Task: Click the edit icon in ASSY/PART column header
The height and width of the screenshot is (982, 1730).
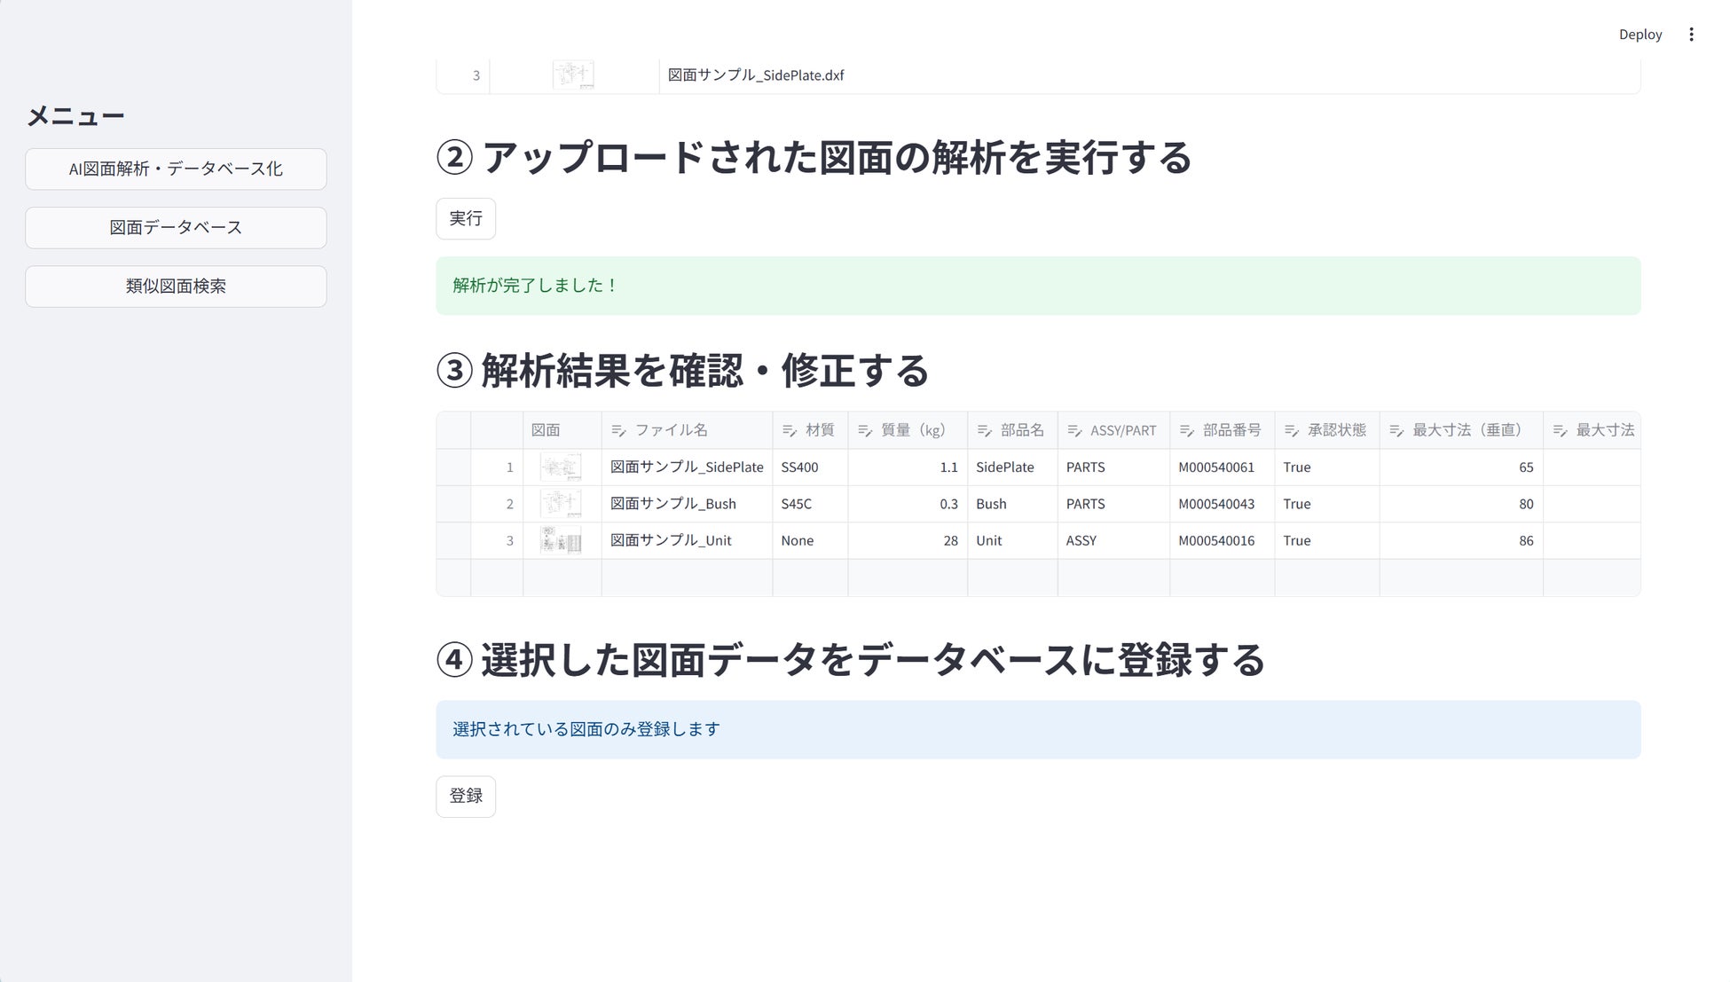Action: [x=1073, y=431]
